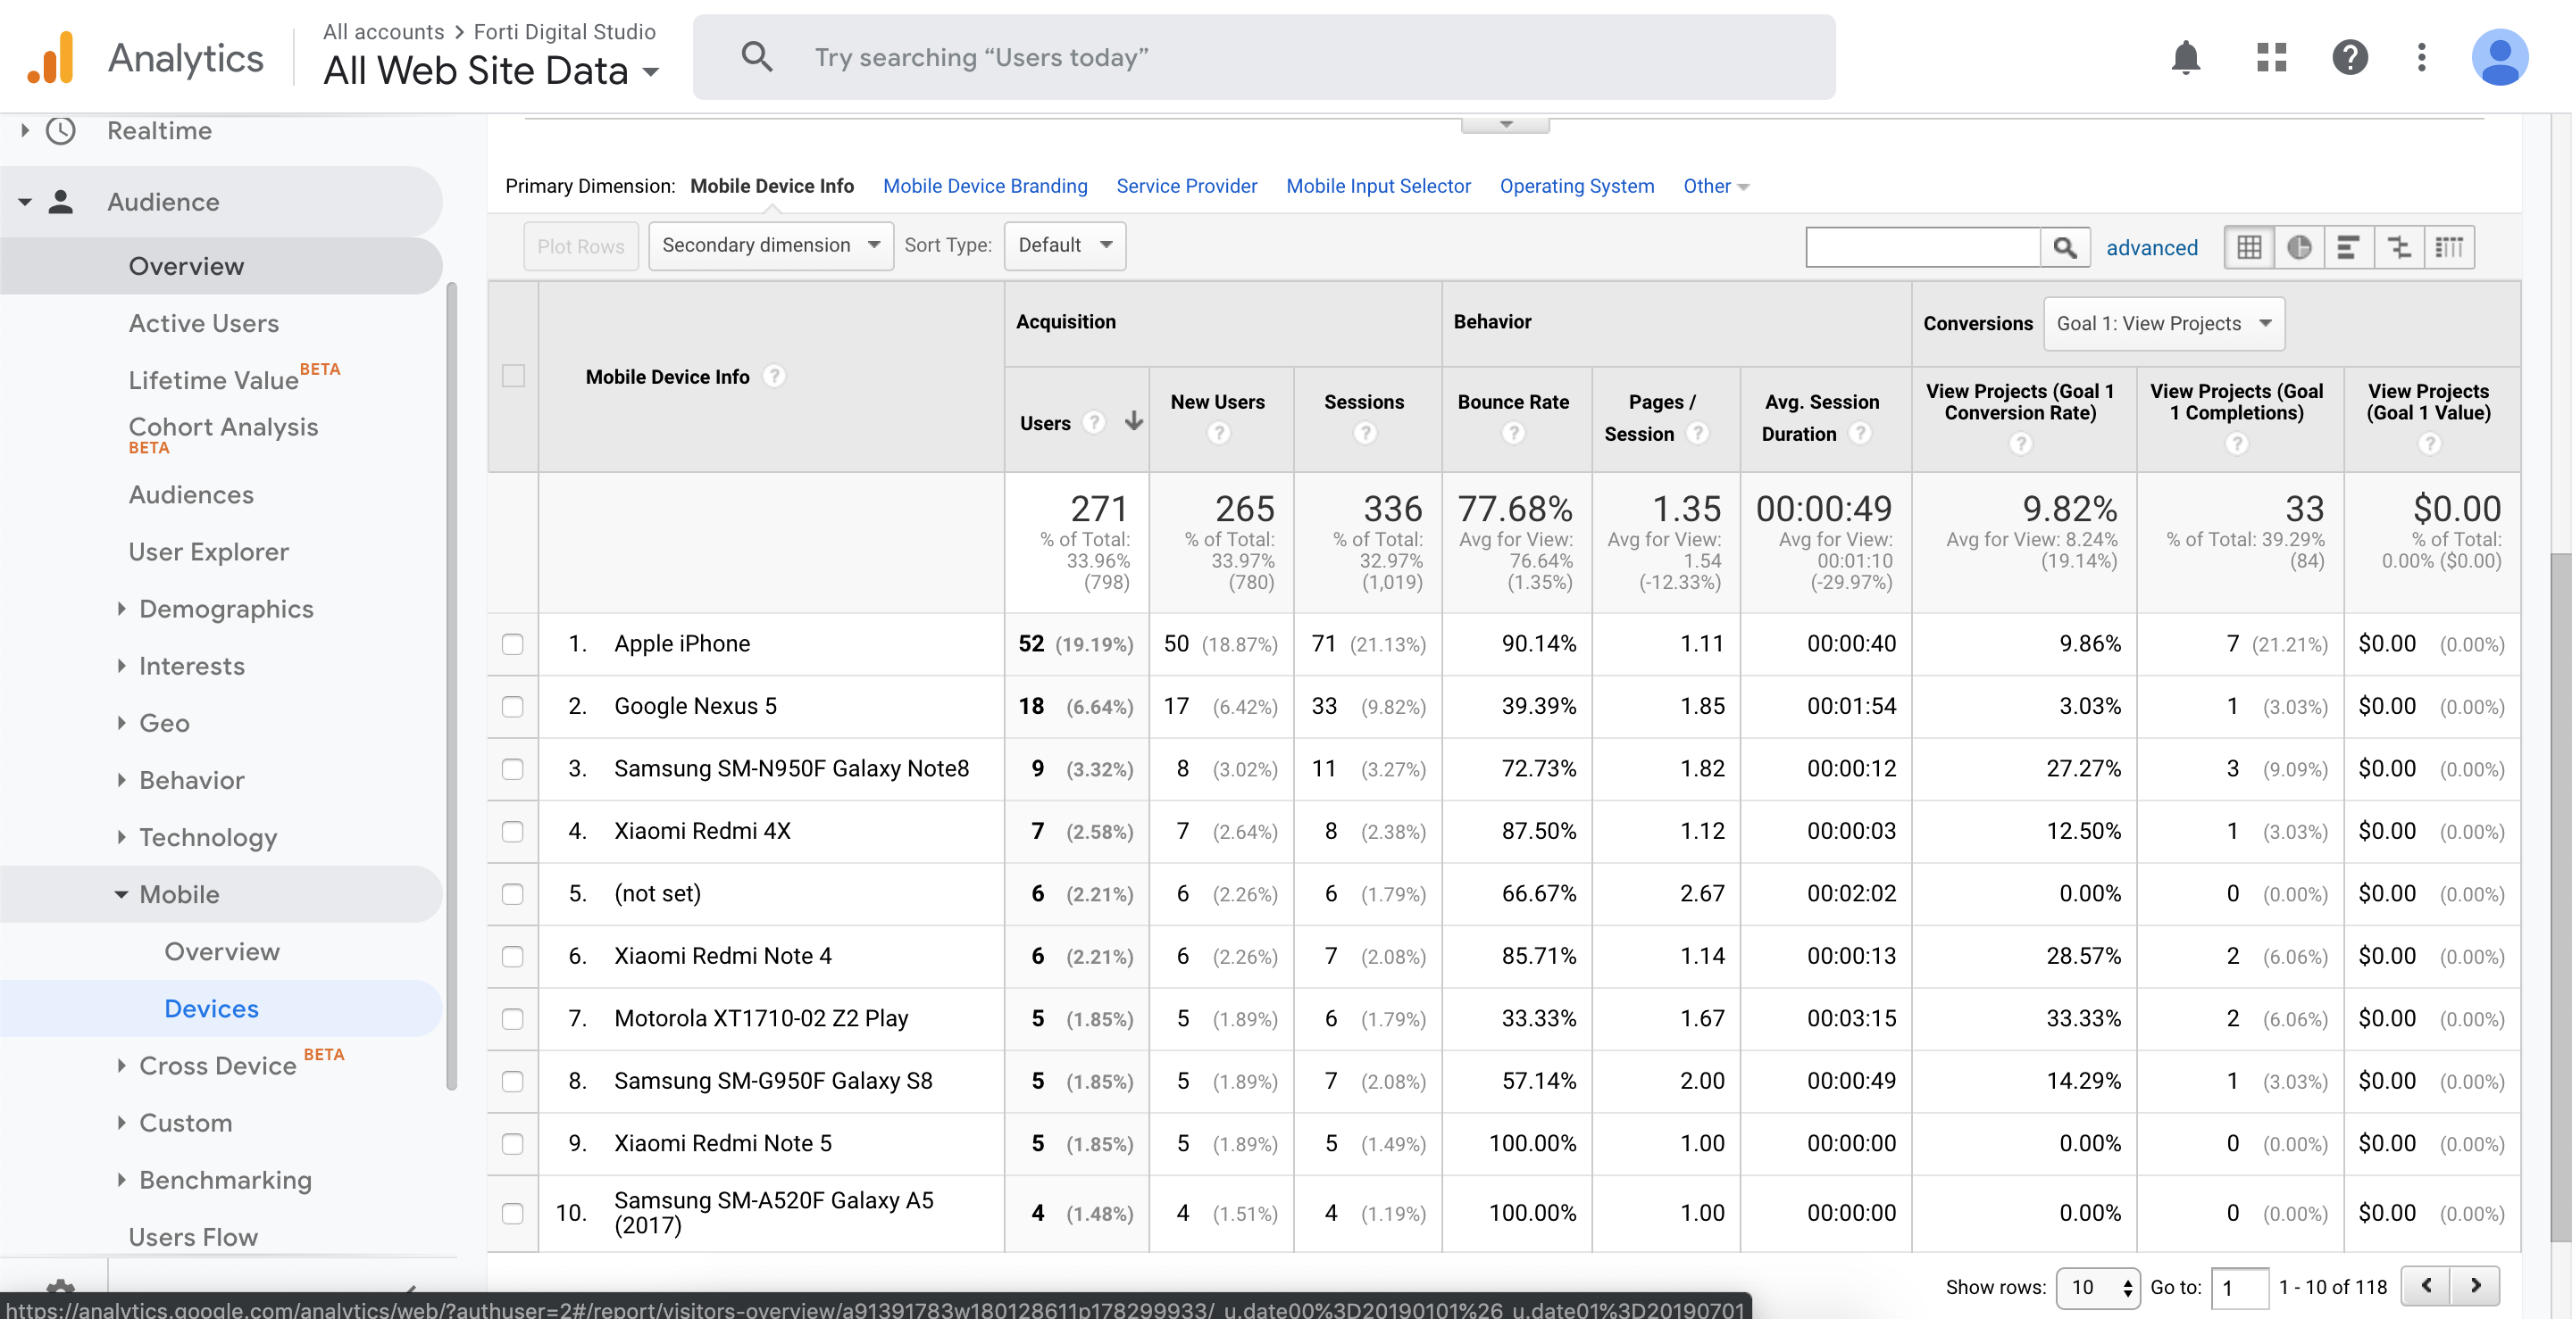Toggle the select-all header checkbox
2572x1319 pixels.
[514, 376]
